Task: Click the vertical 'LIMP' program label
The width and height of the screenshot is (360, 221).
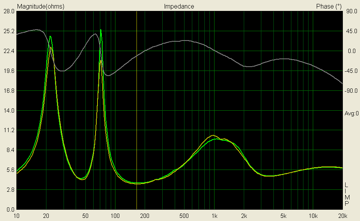Action: point(347,194)
